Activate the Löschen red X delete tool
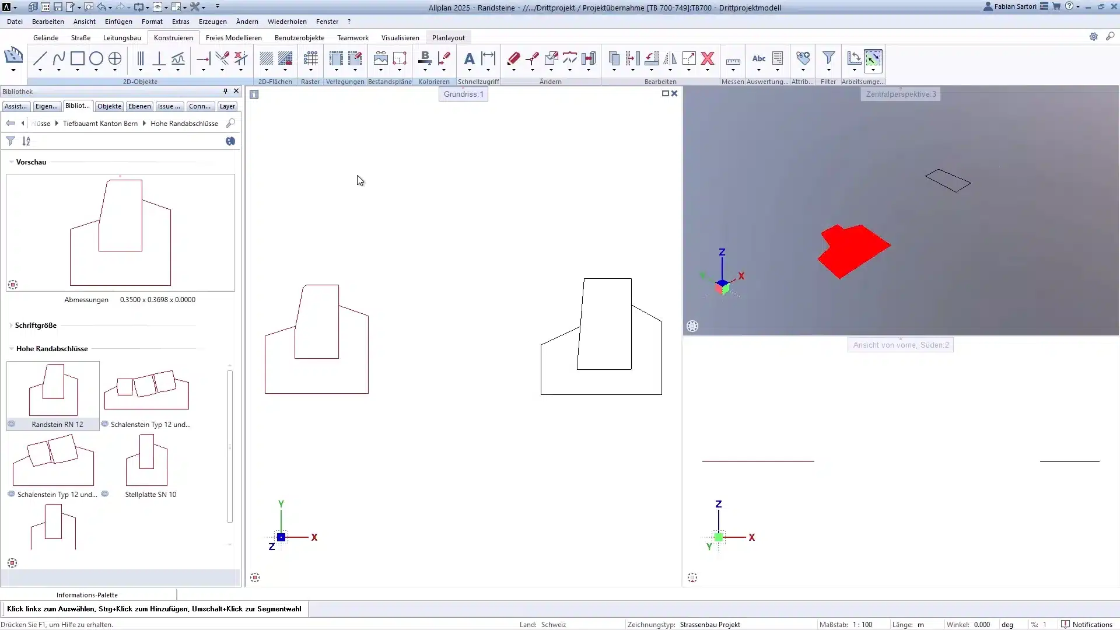This screenshot has width=1120, height=630. coord(708,59)
